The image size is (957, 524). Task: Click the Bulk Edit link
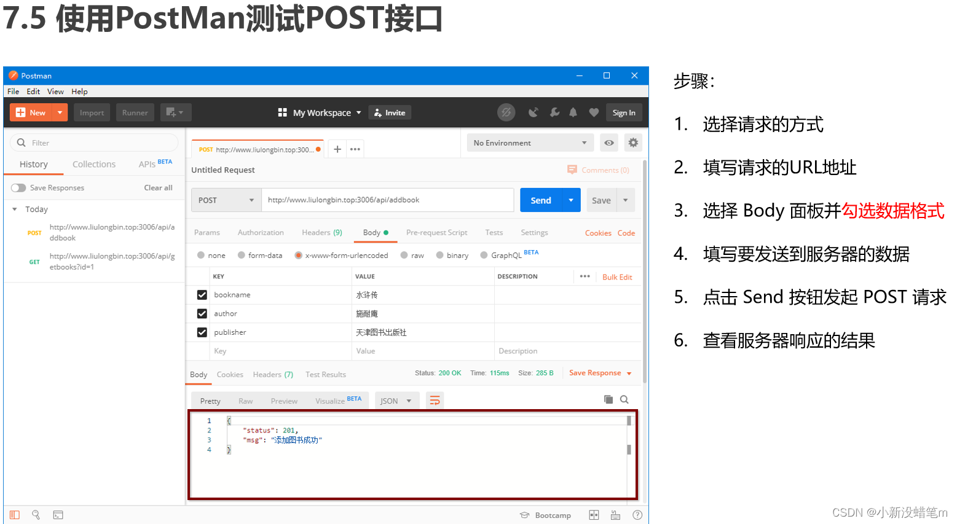pos(617,277)
